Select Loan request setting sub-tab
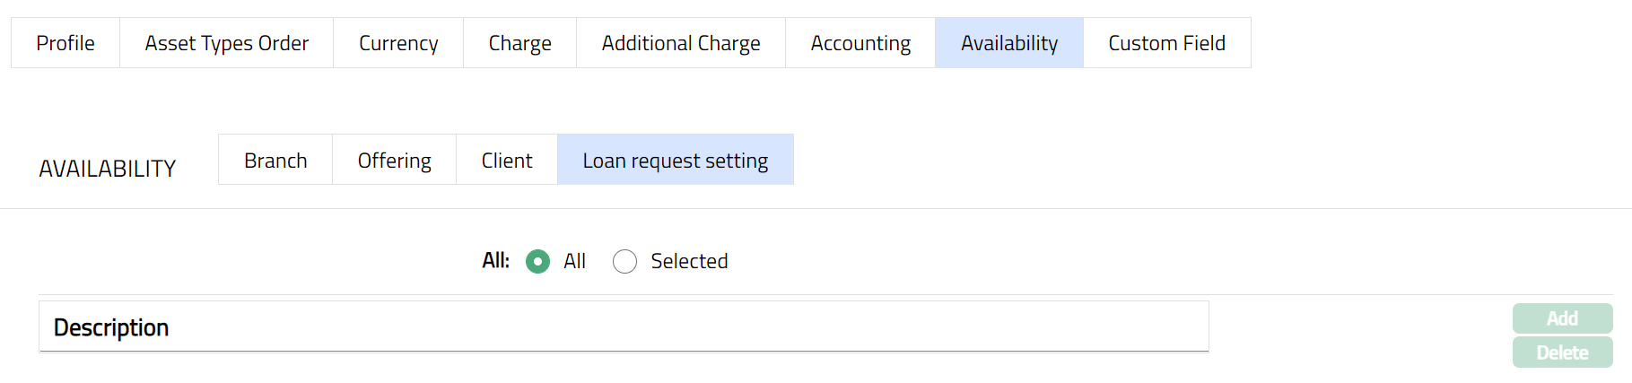 click(675, 161)
